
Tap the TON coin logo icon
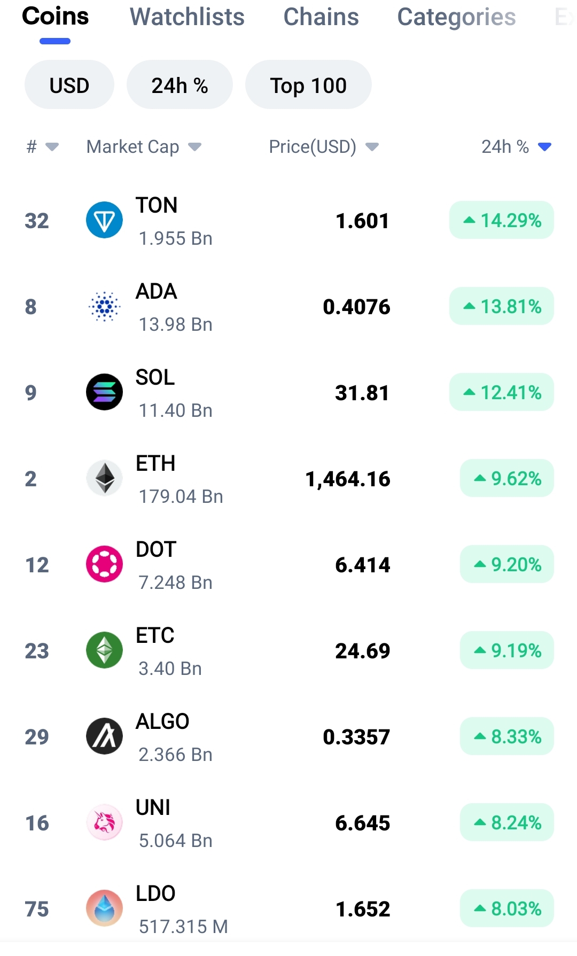click(104, 220)
